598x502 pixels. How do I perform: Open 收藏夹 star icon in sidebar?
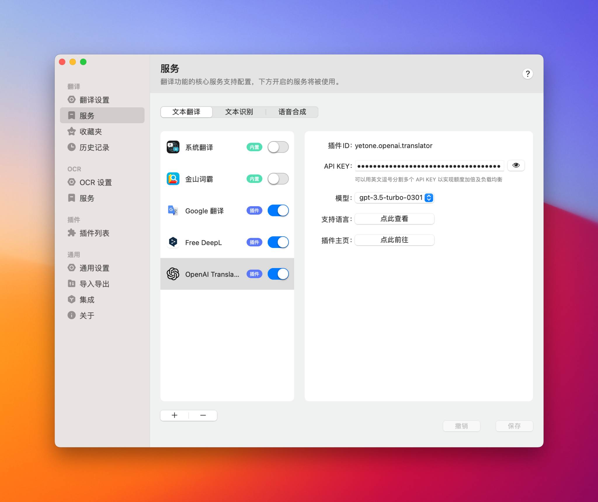click(x=72, y=131)
